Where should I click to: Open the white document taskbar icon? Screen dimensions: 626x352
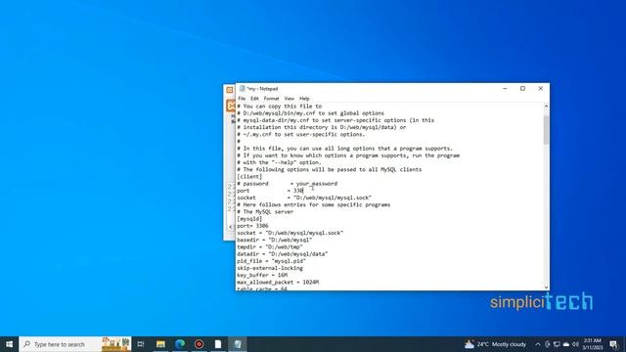[218, 344]
